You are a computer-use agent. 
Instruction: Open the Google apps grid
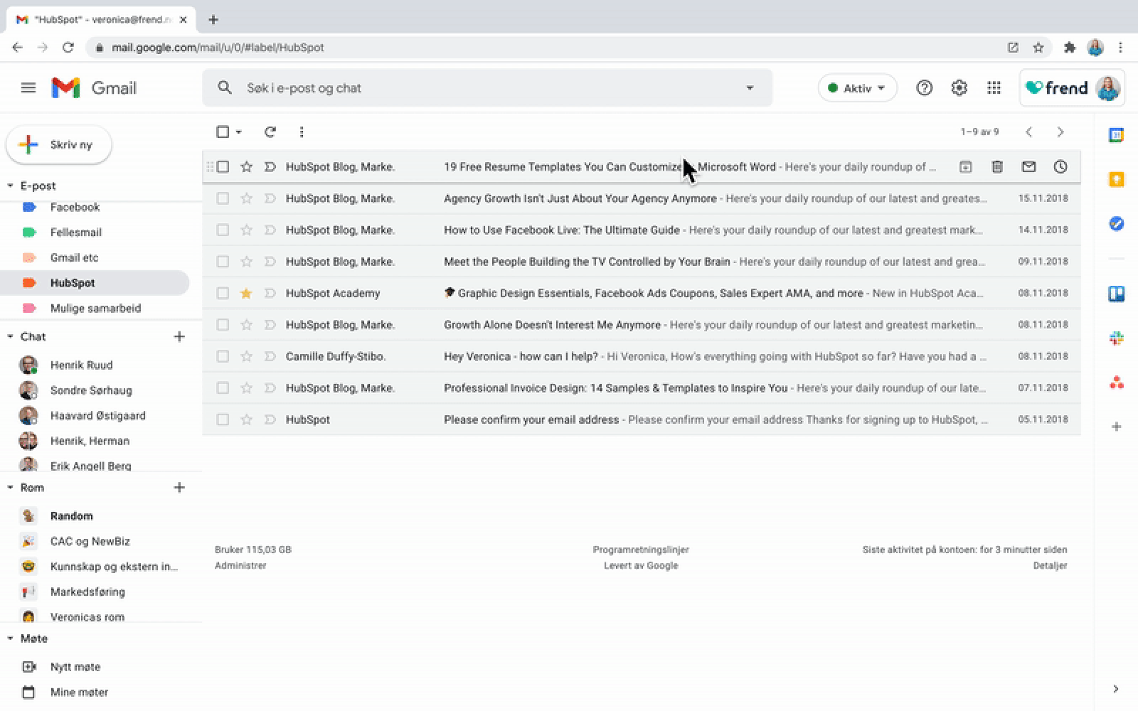pyautogui.click(x=994, y=88)
